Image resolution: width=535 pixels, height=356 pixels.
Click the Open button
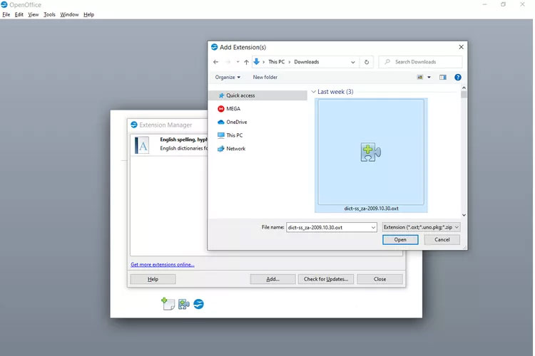click(x=400, y=240)
